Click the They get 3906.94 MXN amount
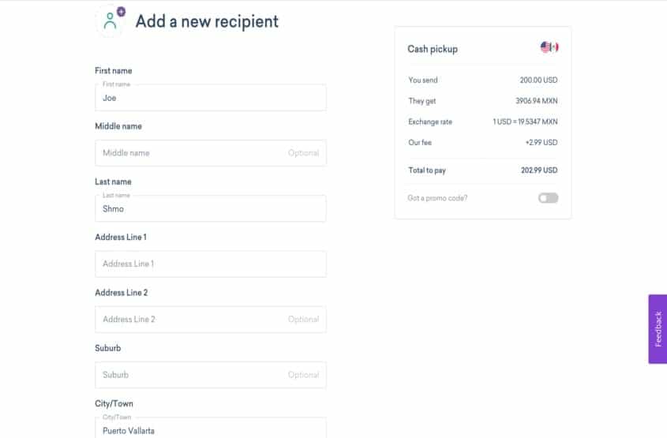This screenshot has width=667, height=438. pyautogui.click(x=537, y=101)
